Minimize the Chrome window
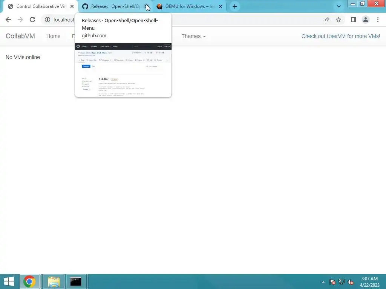Image resolution: width=386 pixels, height=289 pixels. click(x=353, y=3)
